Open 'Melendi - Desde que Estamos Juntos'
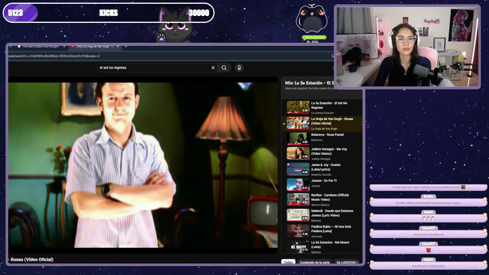This screenshot has height=275, width=489. 332,213
